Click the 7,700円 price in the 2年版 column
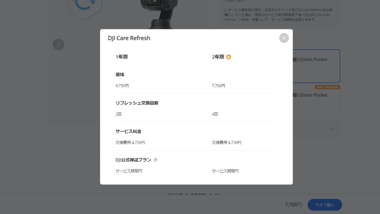 click(218, 86)
